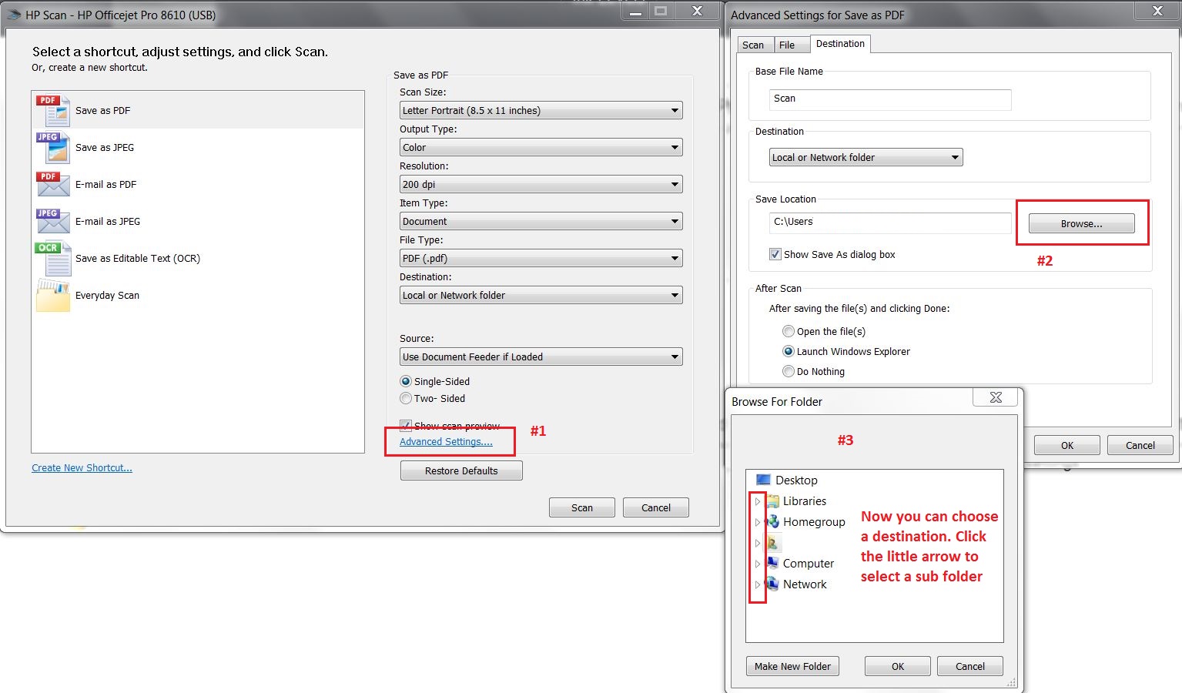The height and width of the screenshot is (693, 1182).
Task: Click the Make New Folder button
Action: coord(792,665)
